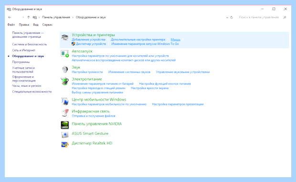This screenshot has height=182, width=296.
Task: Click Дополнительные настройки принтера link
Action: point(138,40)
